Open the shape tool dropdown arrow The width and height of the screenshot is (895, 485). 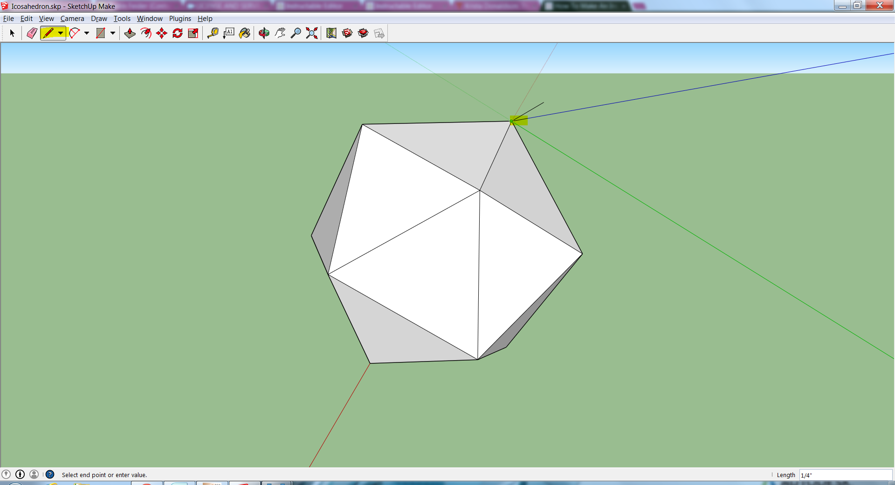[x=113, y=33]
